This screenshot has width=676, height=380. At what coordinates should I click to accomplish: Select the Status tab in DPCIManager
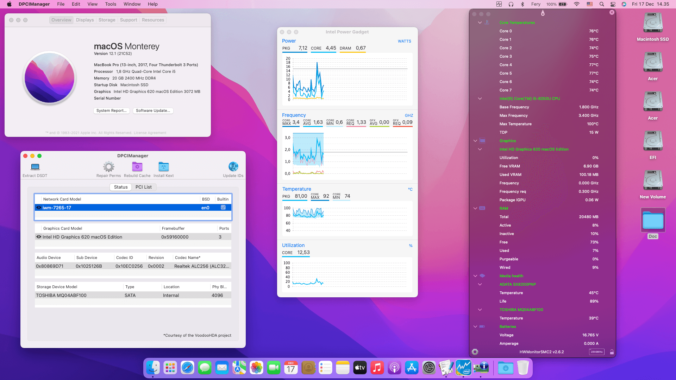click(x=121, y=187)
